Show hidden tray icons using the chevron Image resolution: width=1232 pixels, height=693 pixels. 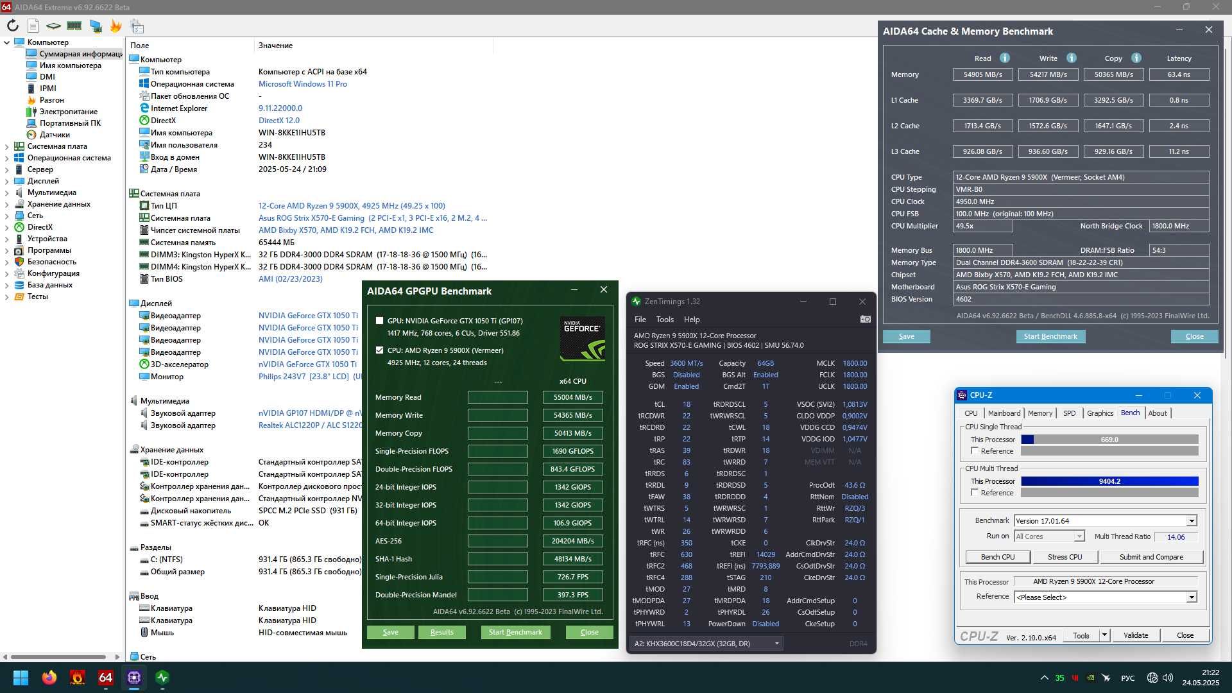(x=1044, y=678)
